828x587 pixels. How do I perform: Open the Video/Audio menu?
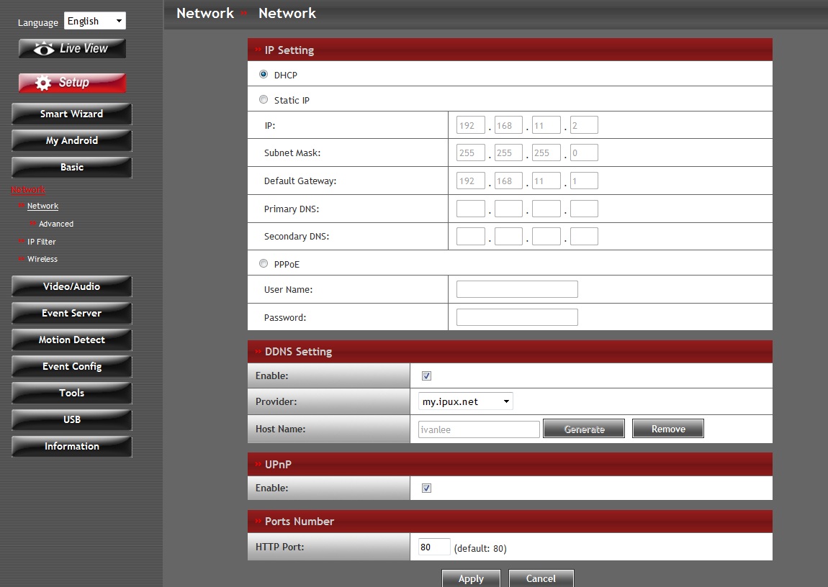click(x=72, y=286)
